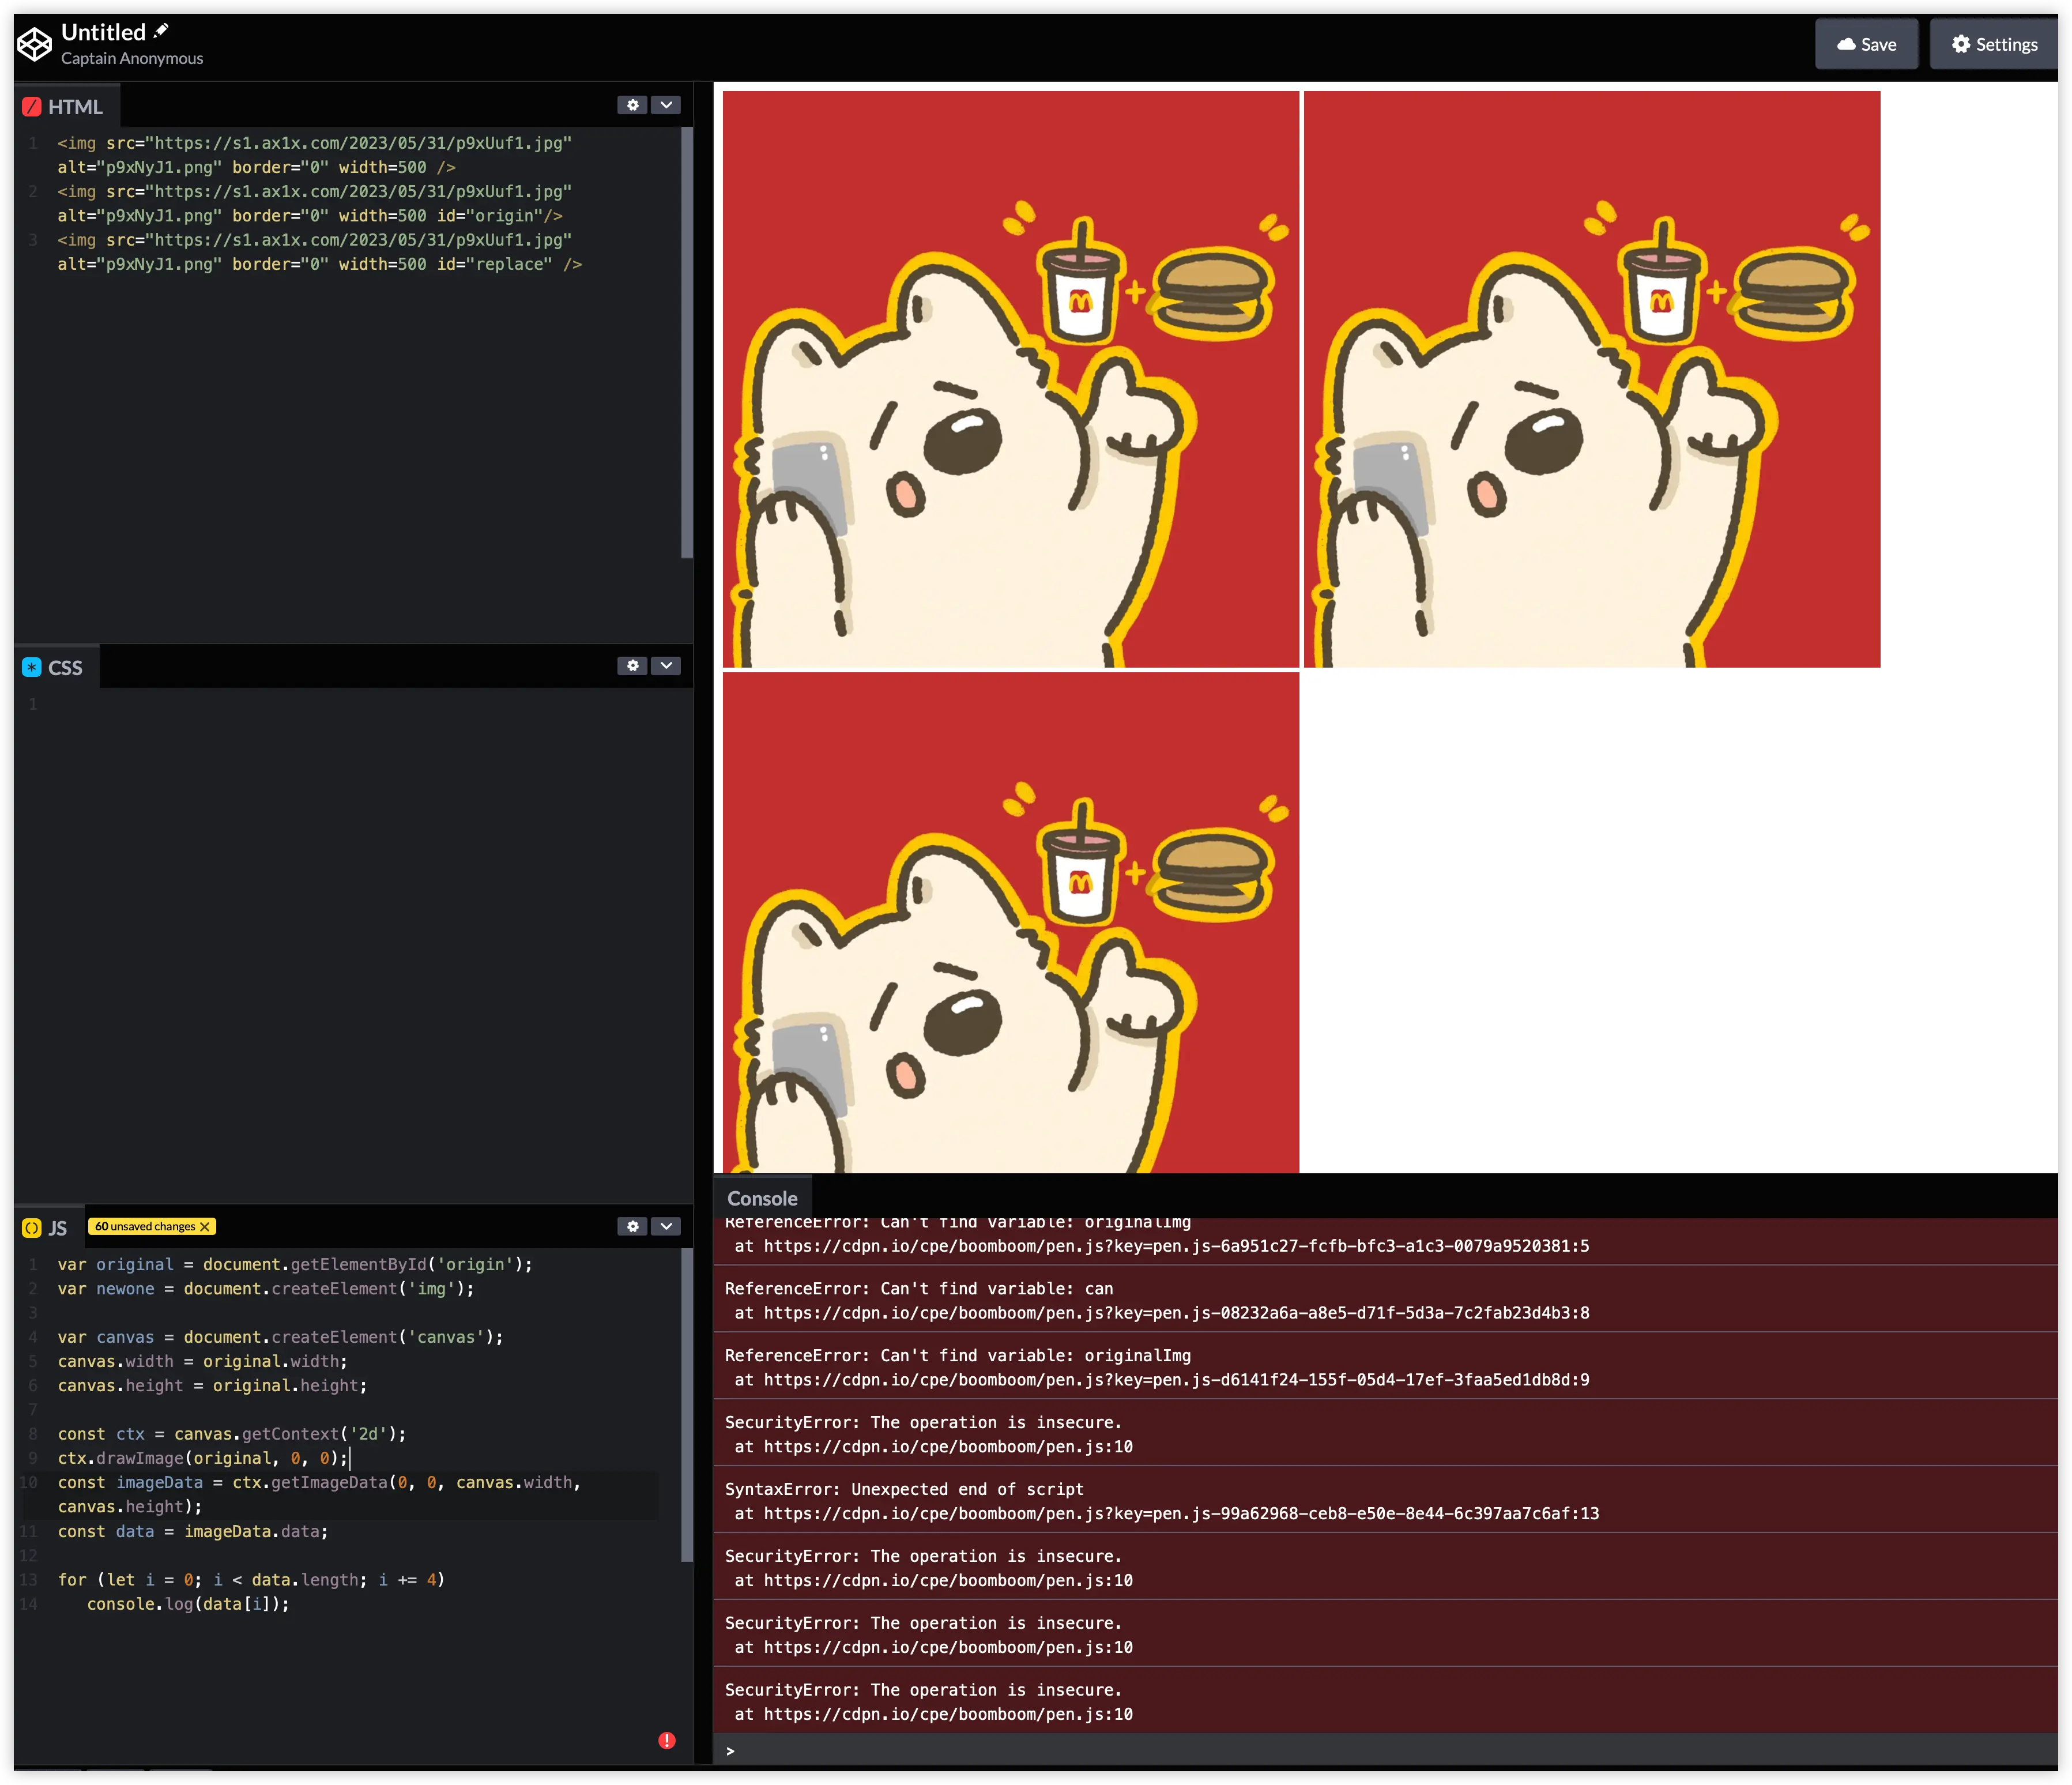
Task: Select the HTML panel tab
Action: point(66,107)
